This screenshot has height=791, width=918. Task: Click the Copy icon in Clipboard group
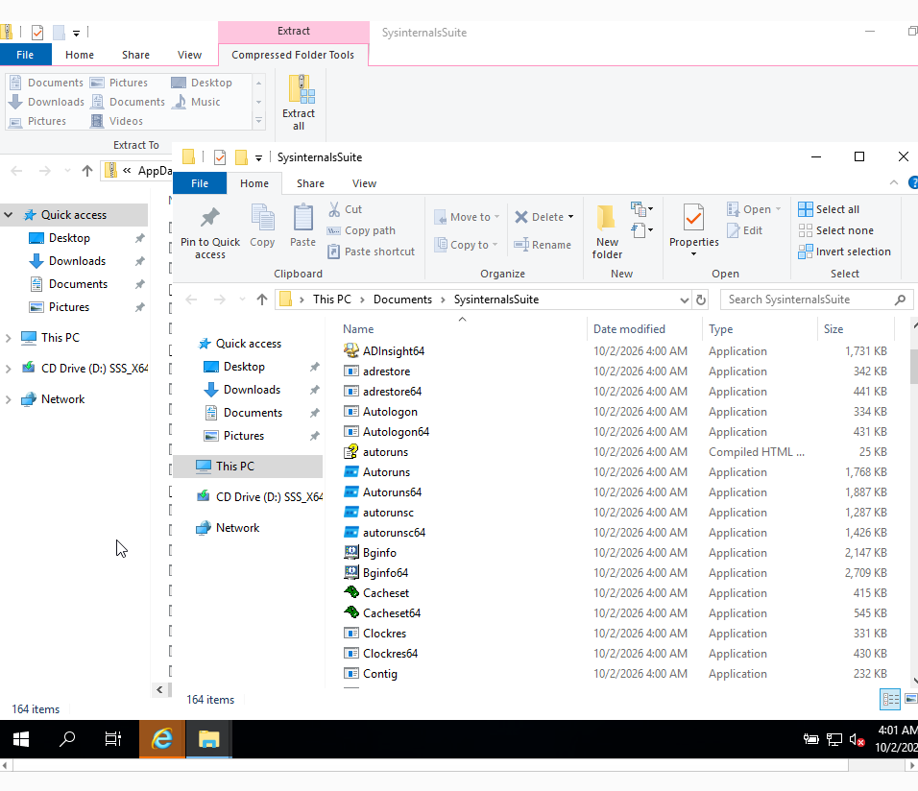tap(262, 226)
